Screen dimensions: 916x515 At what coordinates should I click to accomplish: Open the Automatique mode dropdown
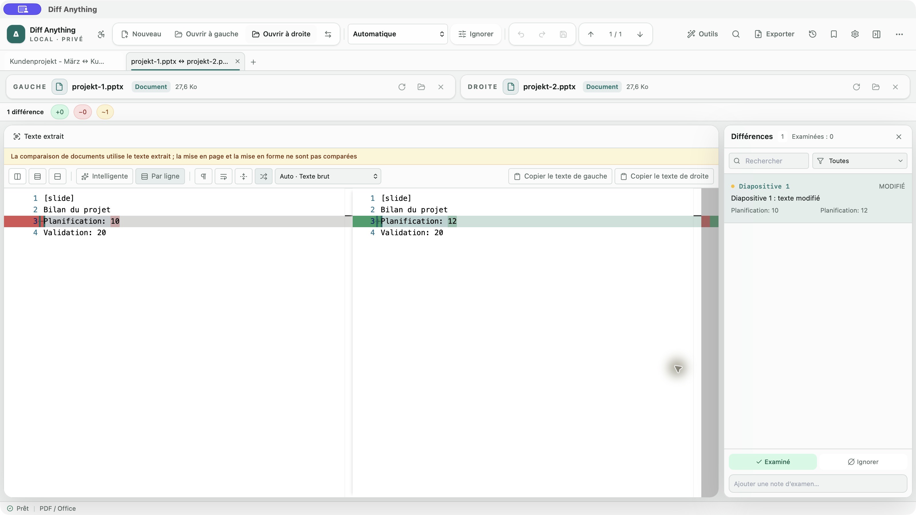(x=398, y=34)
